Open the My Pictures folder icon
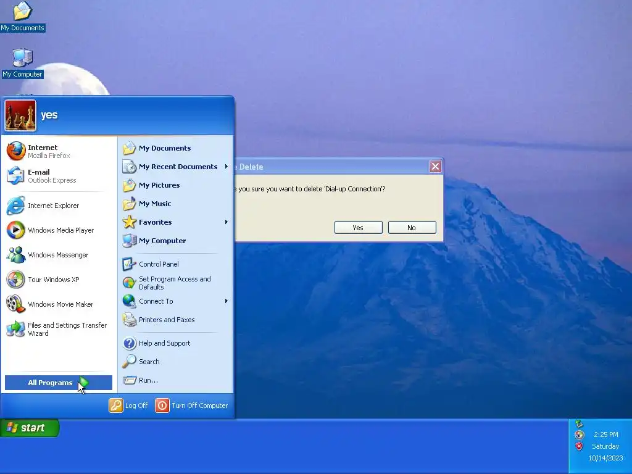This screenshot has width=632, height=474. pyautogui.click(x=129, y=185)
